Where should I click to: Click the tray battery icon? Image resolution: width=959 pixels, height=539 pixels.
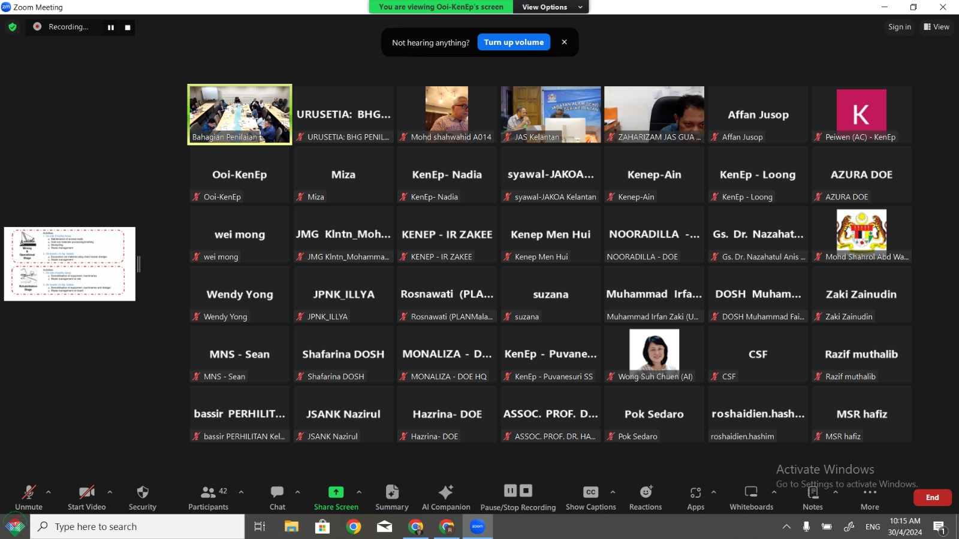[827, 526]
